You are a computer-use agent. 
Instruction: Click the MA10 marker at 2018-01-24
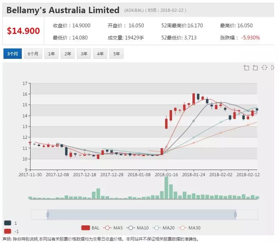194,121
